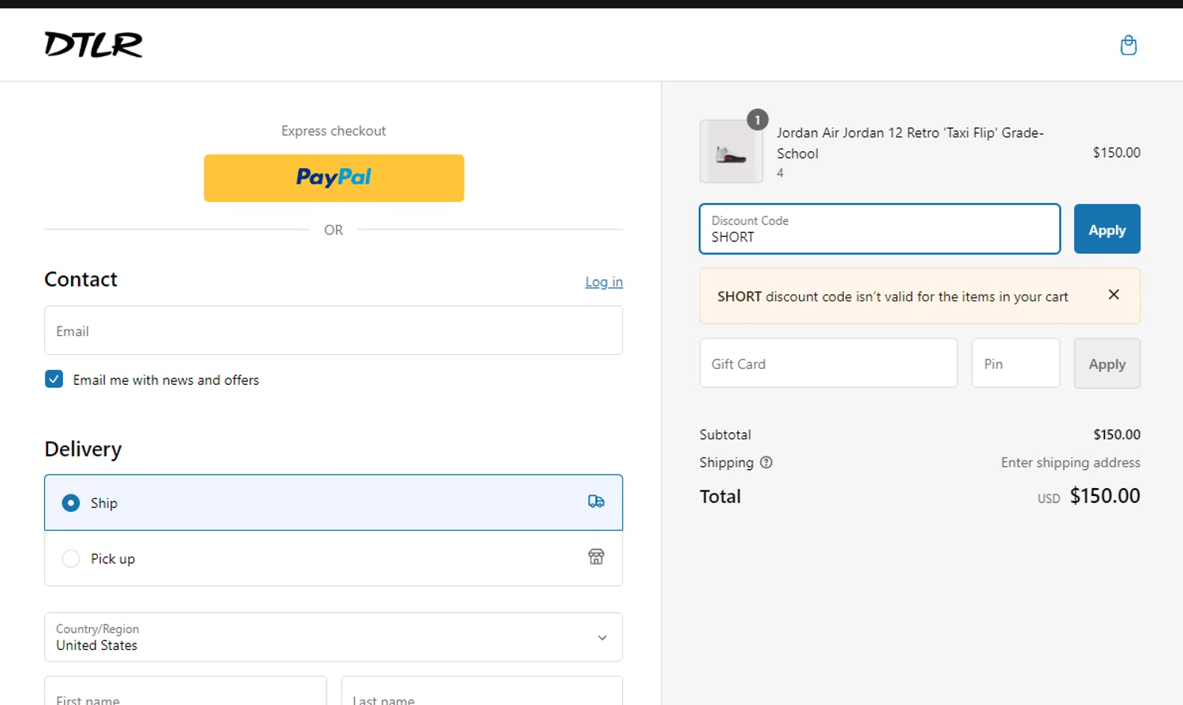The width and height of the screenshot is (1183, 705).
Task: Click the shipping info help icon
Action: pos(766,463)
